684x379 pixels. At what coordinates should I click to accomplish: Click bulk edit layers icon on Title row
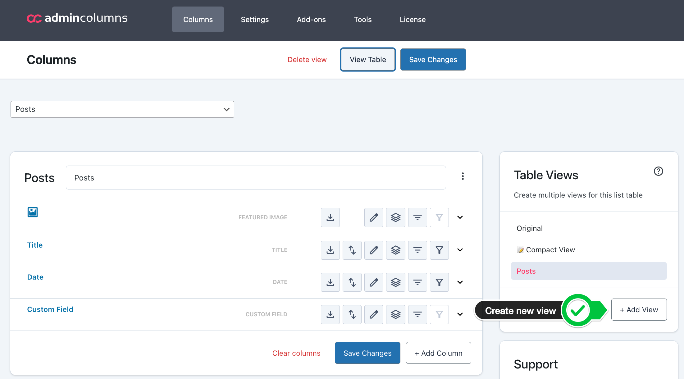pos(395,250)
